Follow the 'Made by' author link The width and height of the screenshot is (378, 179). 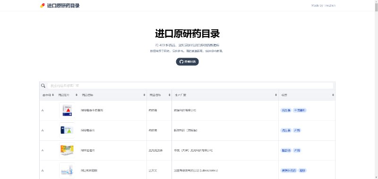tap(323, 6)
